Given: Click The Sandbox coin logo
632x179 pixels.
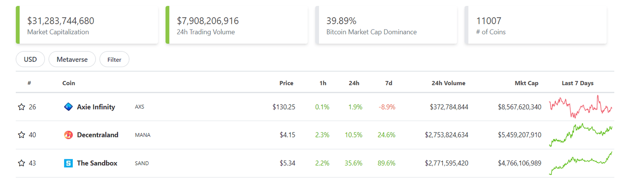Looking at the screenshot, I should pos(68,163).
